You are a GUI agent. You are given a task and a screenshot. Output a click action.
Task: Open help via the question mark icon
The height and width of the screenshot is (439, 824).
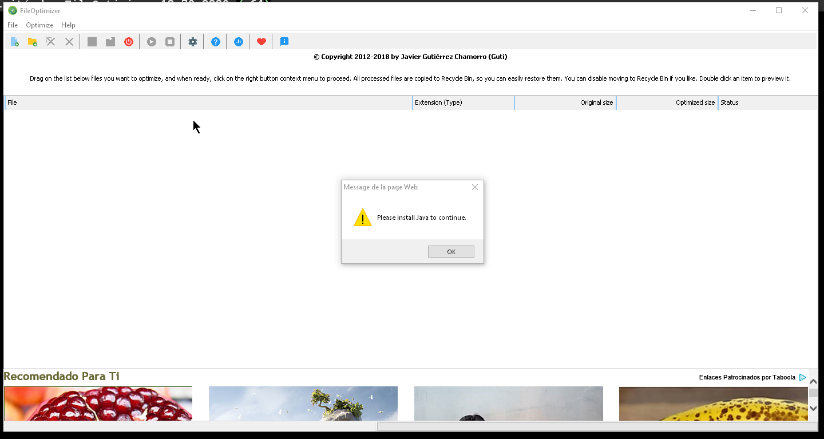216,42
